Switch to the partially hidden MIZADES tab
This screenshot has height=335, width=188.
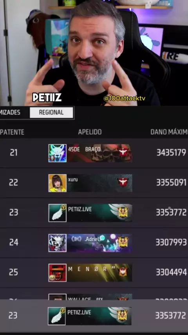click(x=10, y=112)
